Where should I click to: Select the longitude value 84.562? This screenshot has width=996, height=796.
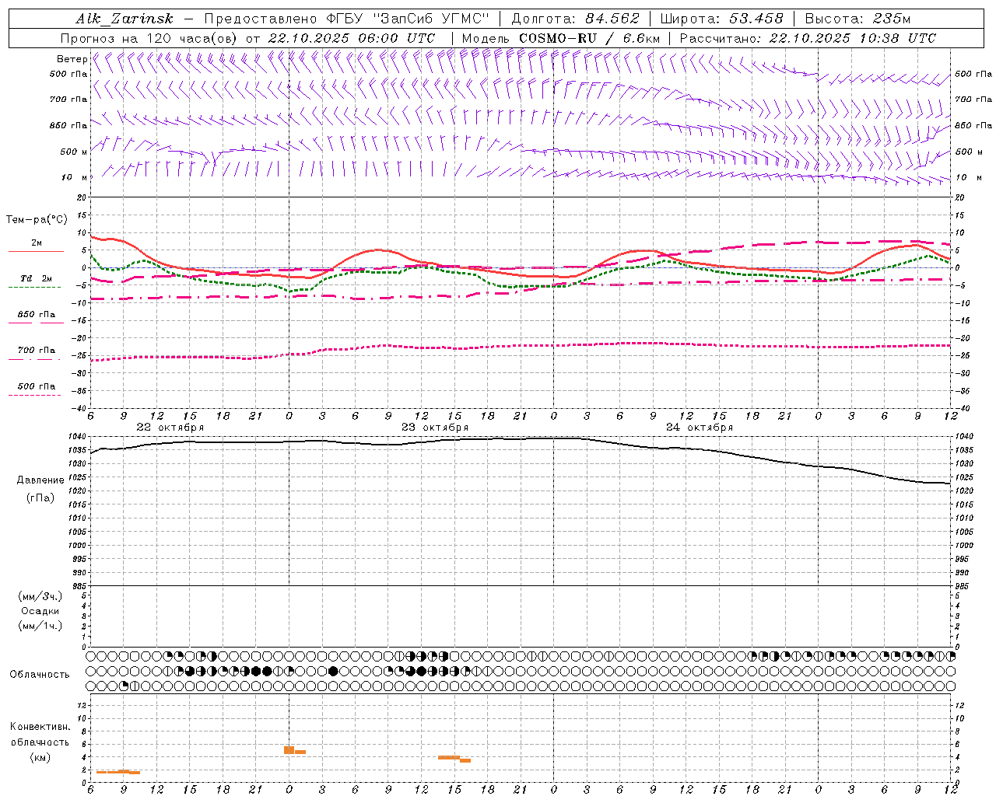point(612,19)
